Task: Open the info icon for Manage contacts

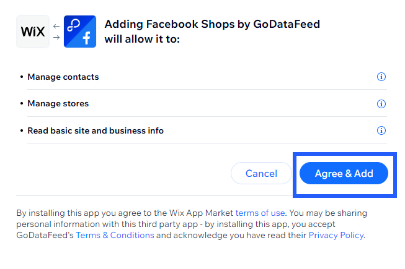Action: pyautogui.click(x=381, y=77)
